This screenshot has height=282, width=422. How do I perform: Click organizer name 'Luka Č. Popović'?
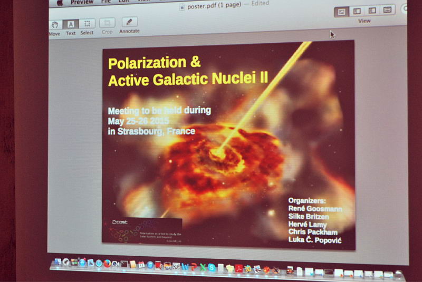[x=315, y=240]
